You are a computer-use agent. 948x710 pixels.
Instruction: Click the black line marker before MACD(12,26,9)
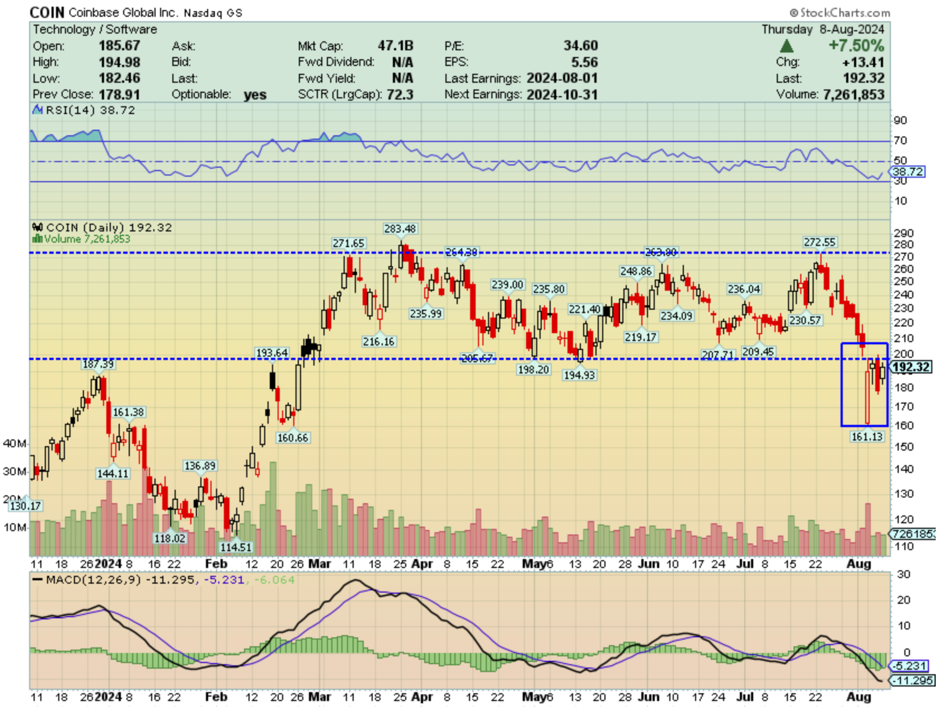pyautogui.click(x=37, y=580)
